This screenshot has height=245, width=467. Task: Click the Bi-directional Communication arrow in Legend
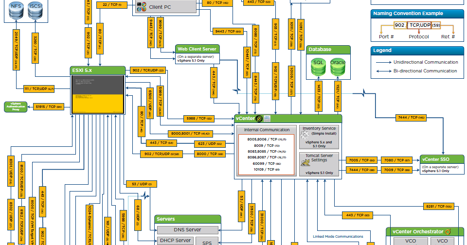tap(384, 71)
